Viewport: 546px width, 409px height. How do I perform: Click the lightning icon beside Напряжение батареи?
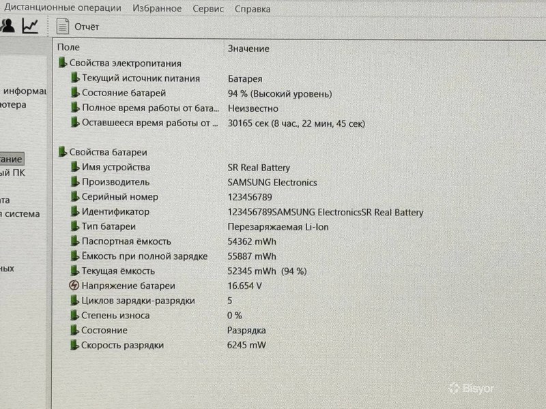(74, 286)
